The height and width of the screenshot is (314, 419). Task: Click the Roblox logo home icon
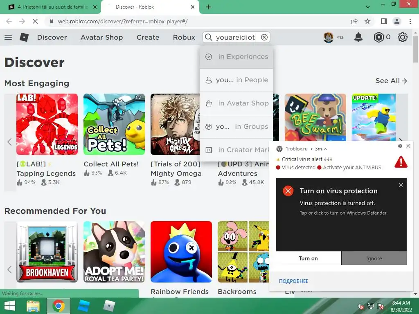pyautogui.click(x=24, y=37)
